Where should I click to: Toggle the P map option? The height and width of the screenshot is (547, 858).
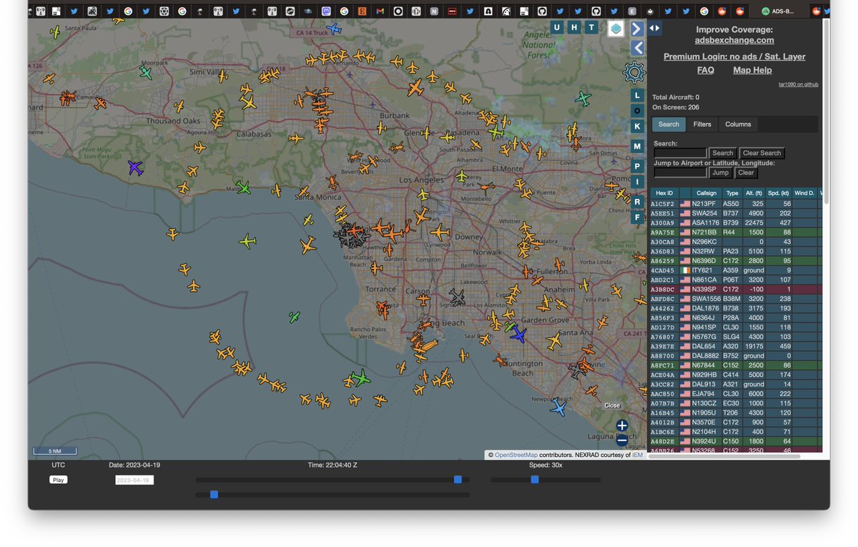tap(637, 166)
